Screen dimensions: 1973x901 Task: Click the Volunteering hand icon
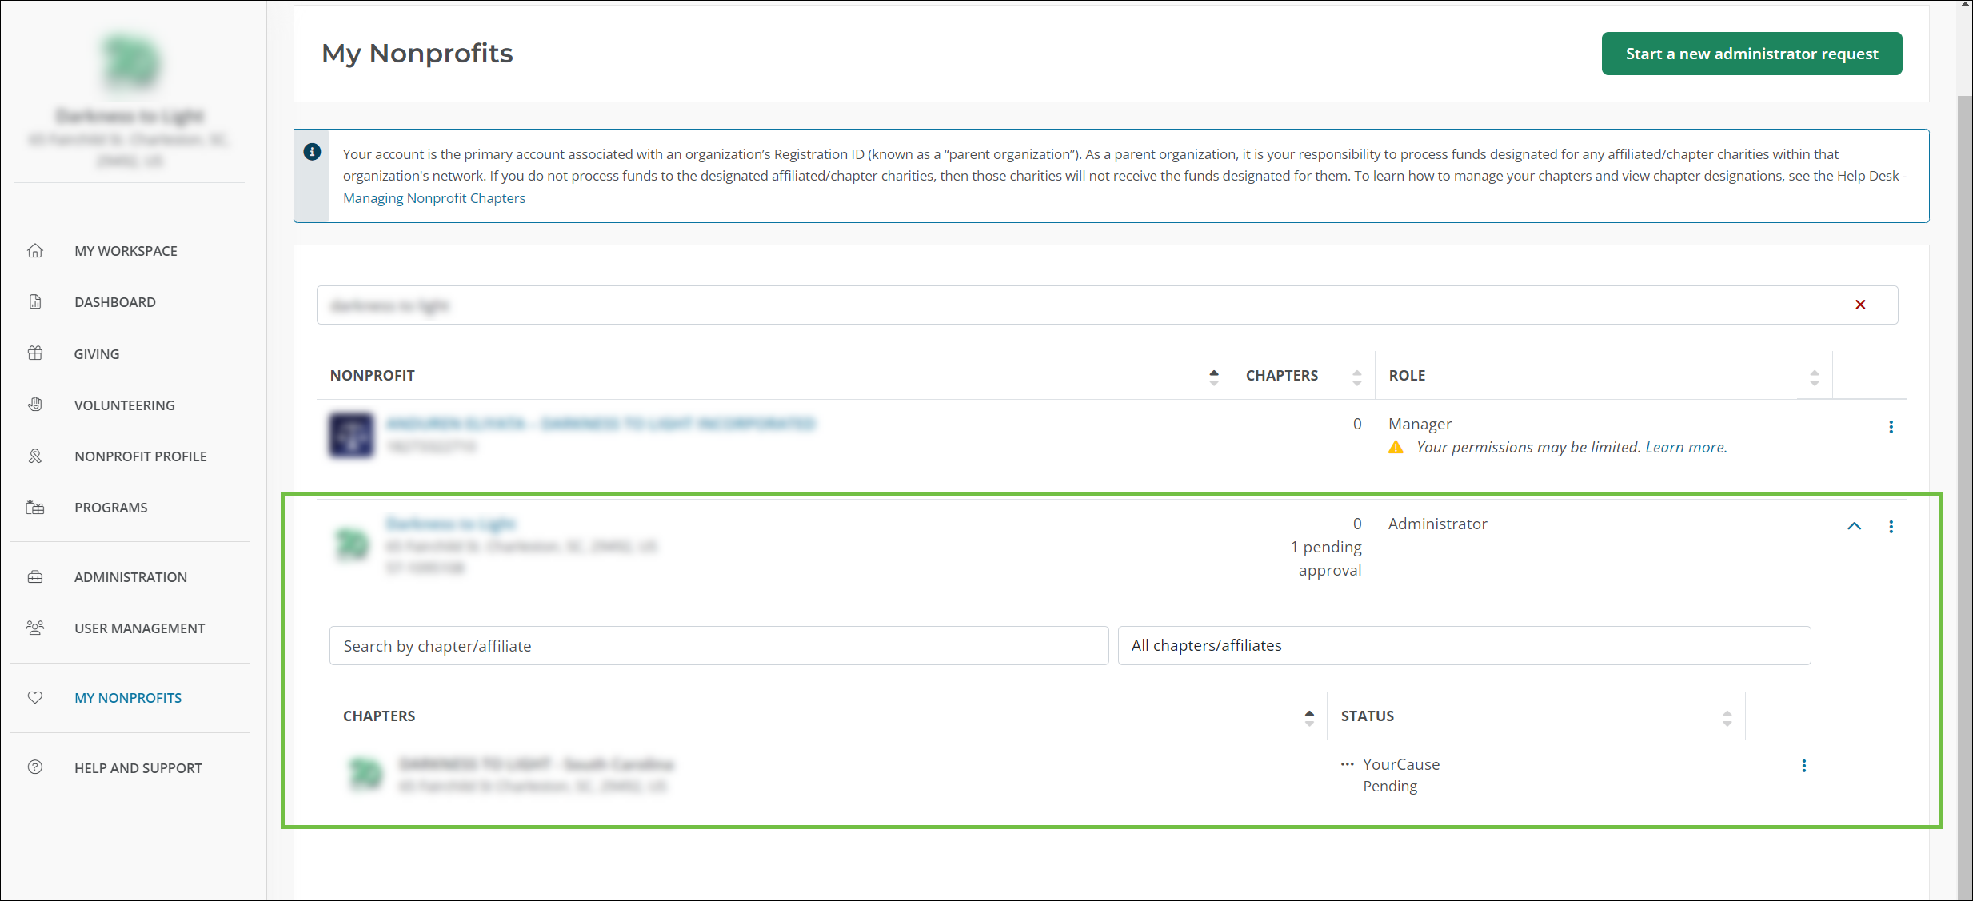(35, 405)
